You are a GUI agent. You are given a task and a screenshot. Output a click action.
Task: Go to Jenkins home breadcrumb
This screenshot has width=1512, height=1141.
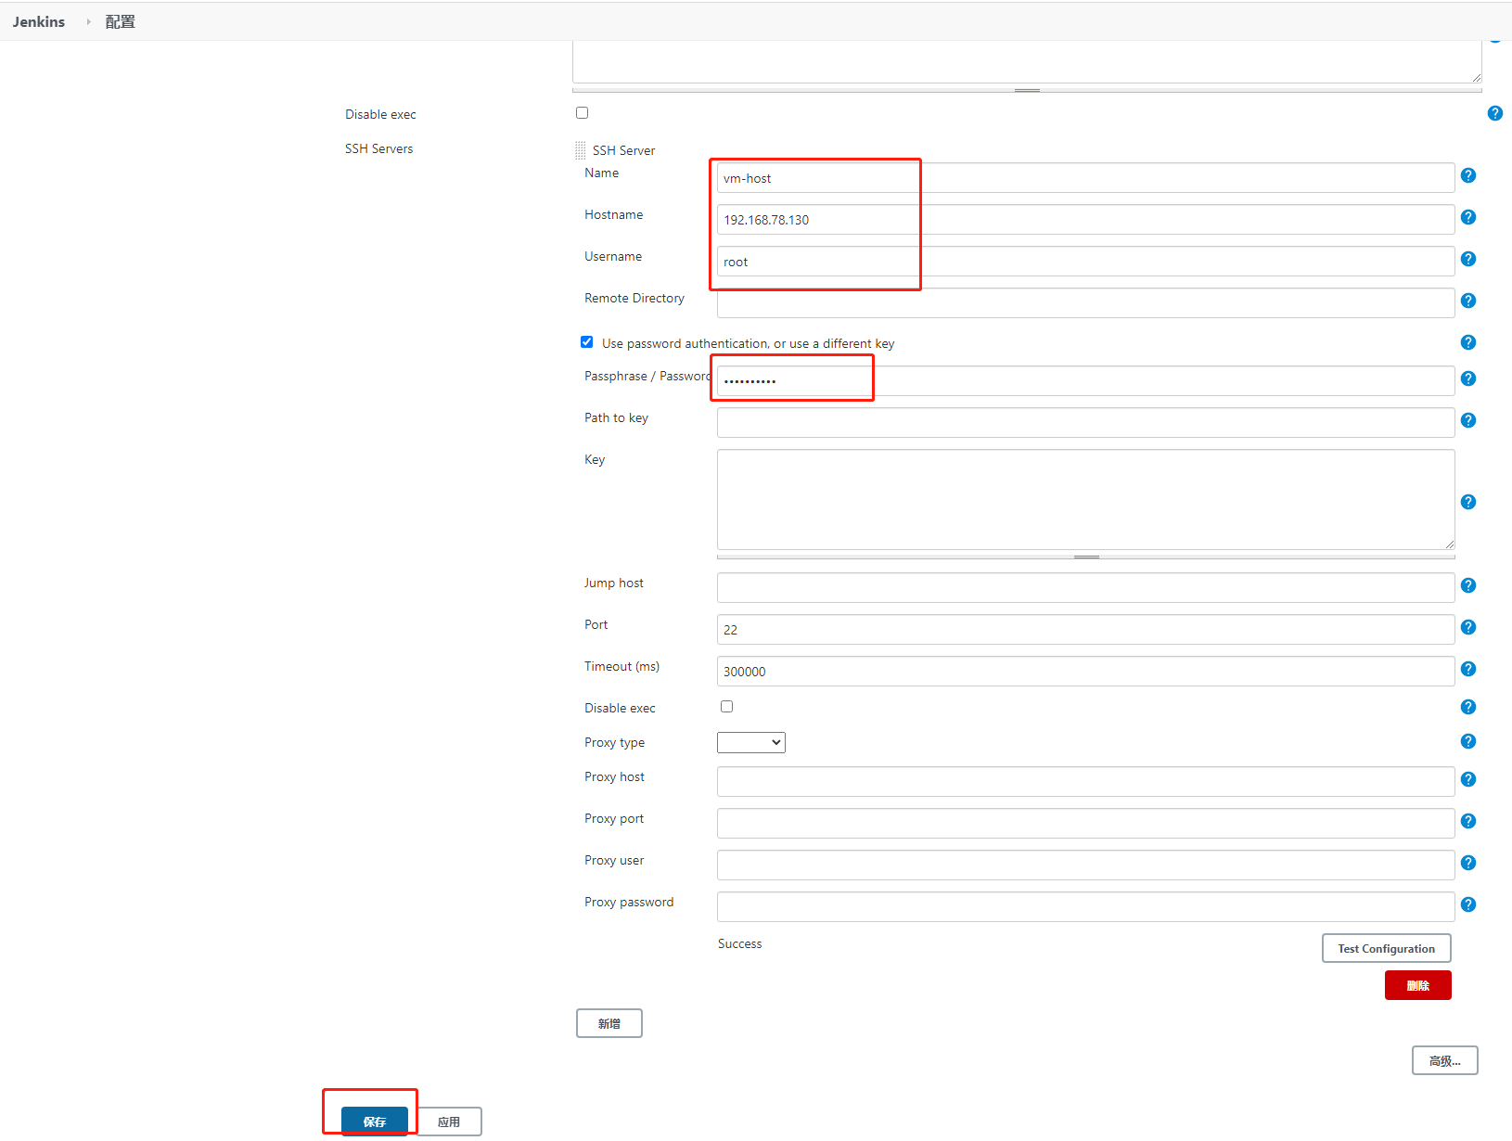pyautogui.click(x=39, y=21)
